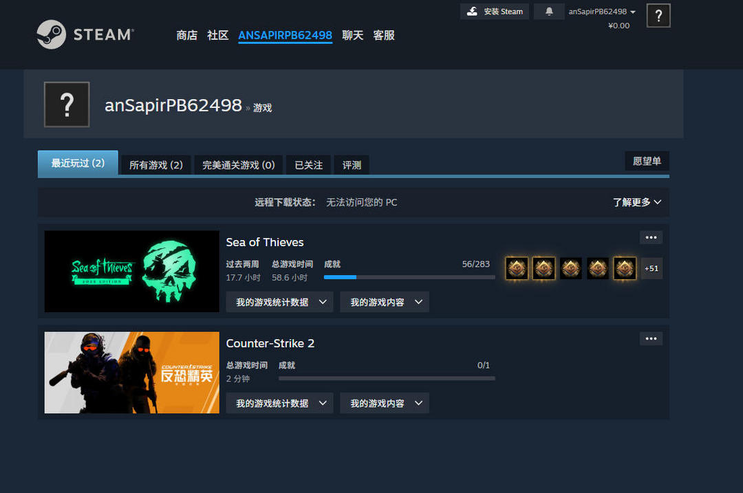
Task: Click the 游戏 breadcrumb link
Action: click(262, 108)
